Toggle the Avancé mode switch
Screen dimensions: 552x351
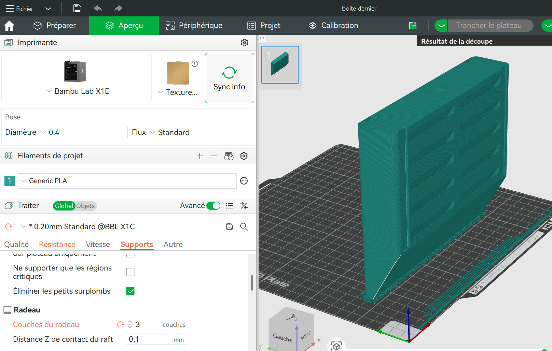tap(213, 206)
